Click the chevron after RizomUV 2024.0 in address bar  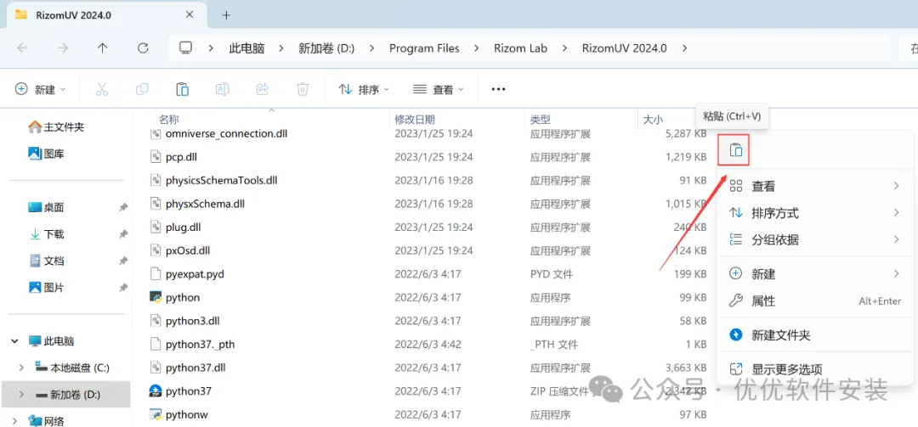686,48
